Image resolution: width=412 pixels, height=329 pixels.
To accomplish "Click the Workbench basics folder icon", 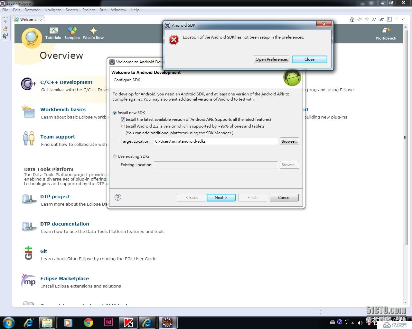I will 28,111.
